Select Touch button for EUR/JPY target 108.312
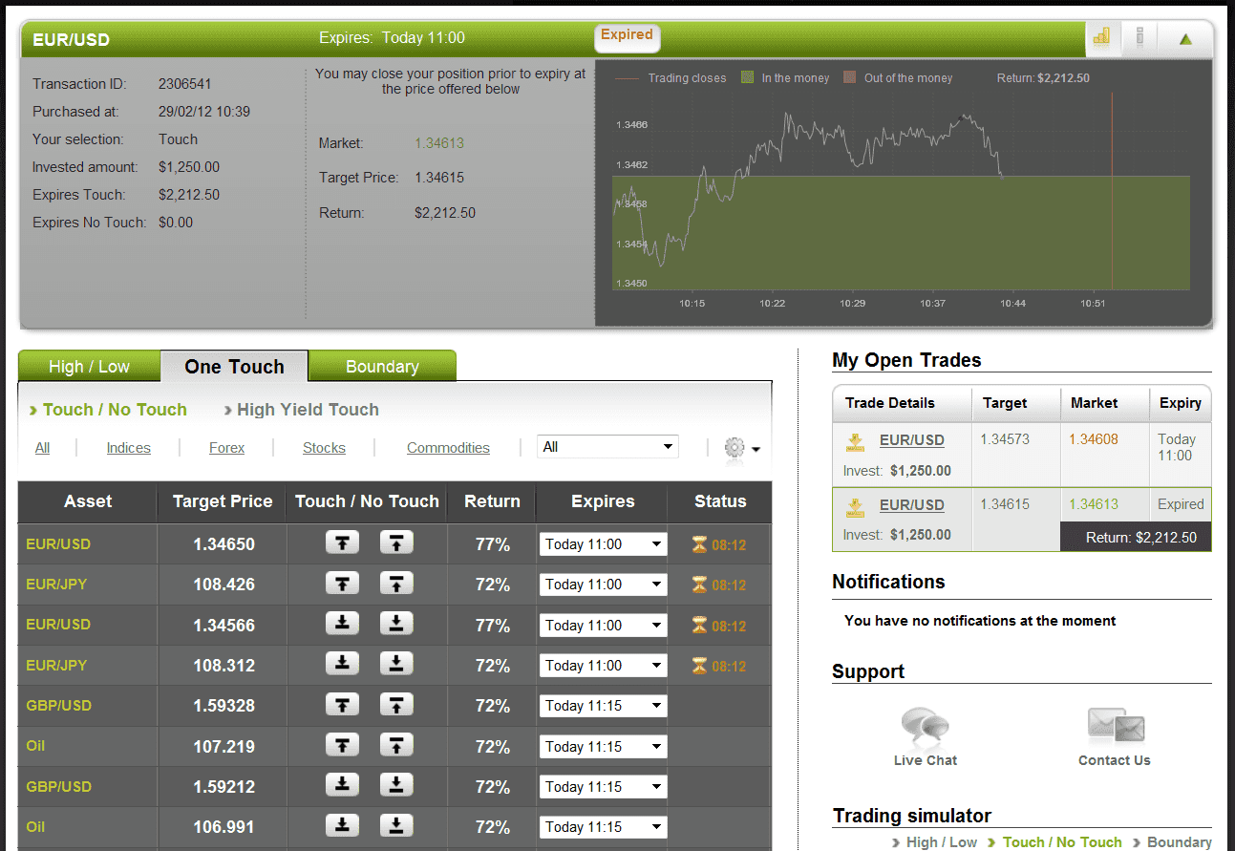1235x851 pixels. (342, 665)
